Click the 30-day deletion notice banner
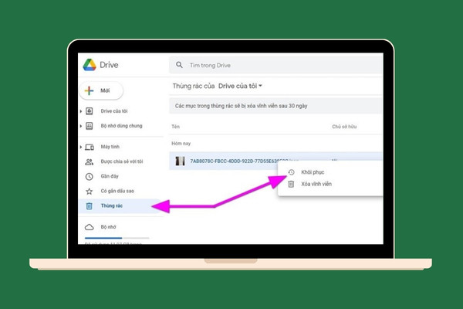The image size is (463, 309). point(276,106)
